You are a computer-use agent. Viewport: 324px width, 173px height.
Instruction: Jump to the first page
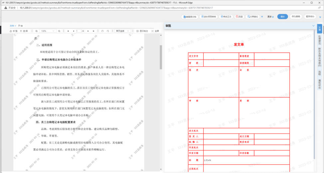(68, 31)
